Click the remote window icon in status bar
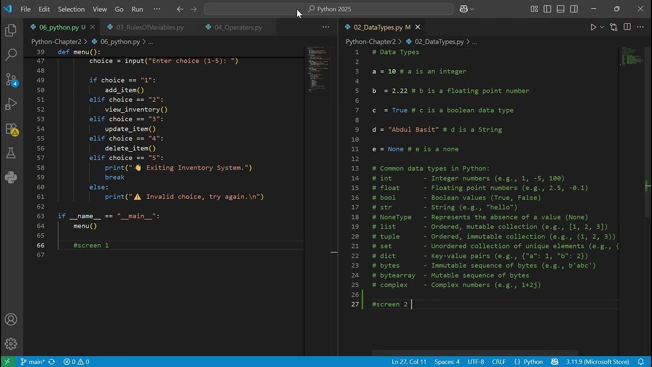 pos(7,362)
